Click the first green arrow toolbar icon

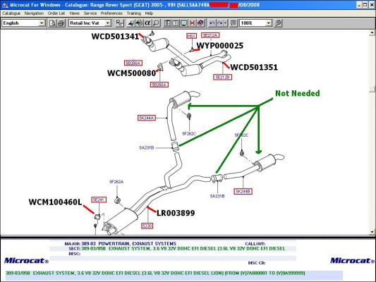pyautogui.click(x=131, y=23)
